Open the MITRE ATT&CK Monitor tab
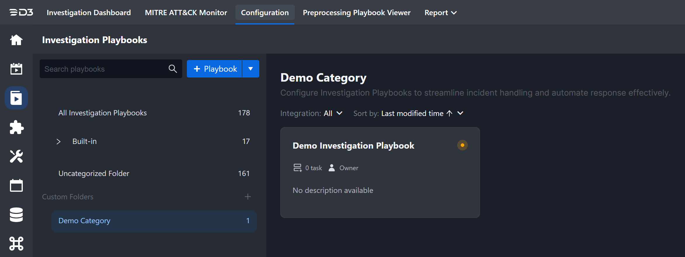 (186, 13)
